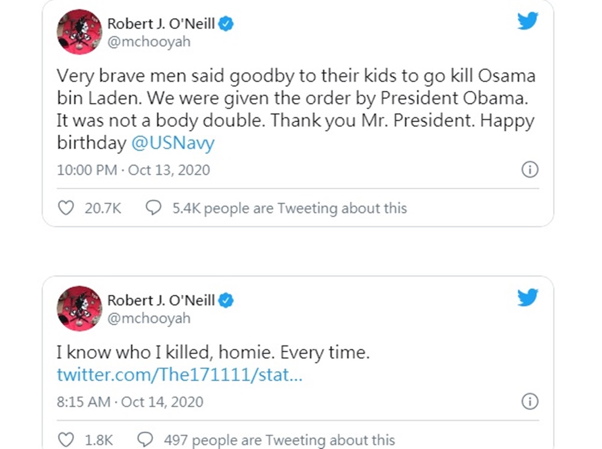Open '5.4K people are Tweeting about this'
The width and height of the screenshot is (602, 449).
(x=290, y=208)
